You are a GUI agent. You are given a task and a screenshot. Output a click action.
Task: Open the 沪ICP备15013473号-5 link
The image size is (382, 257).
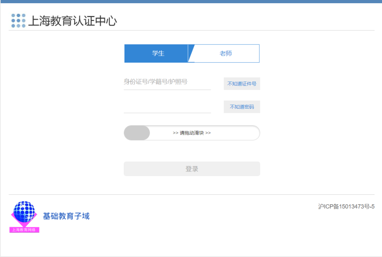click(346, 207)
